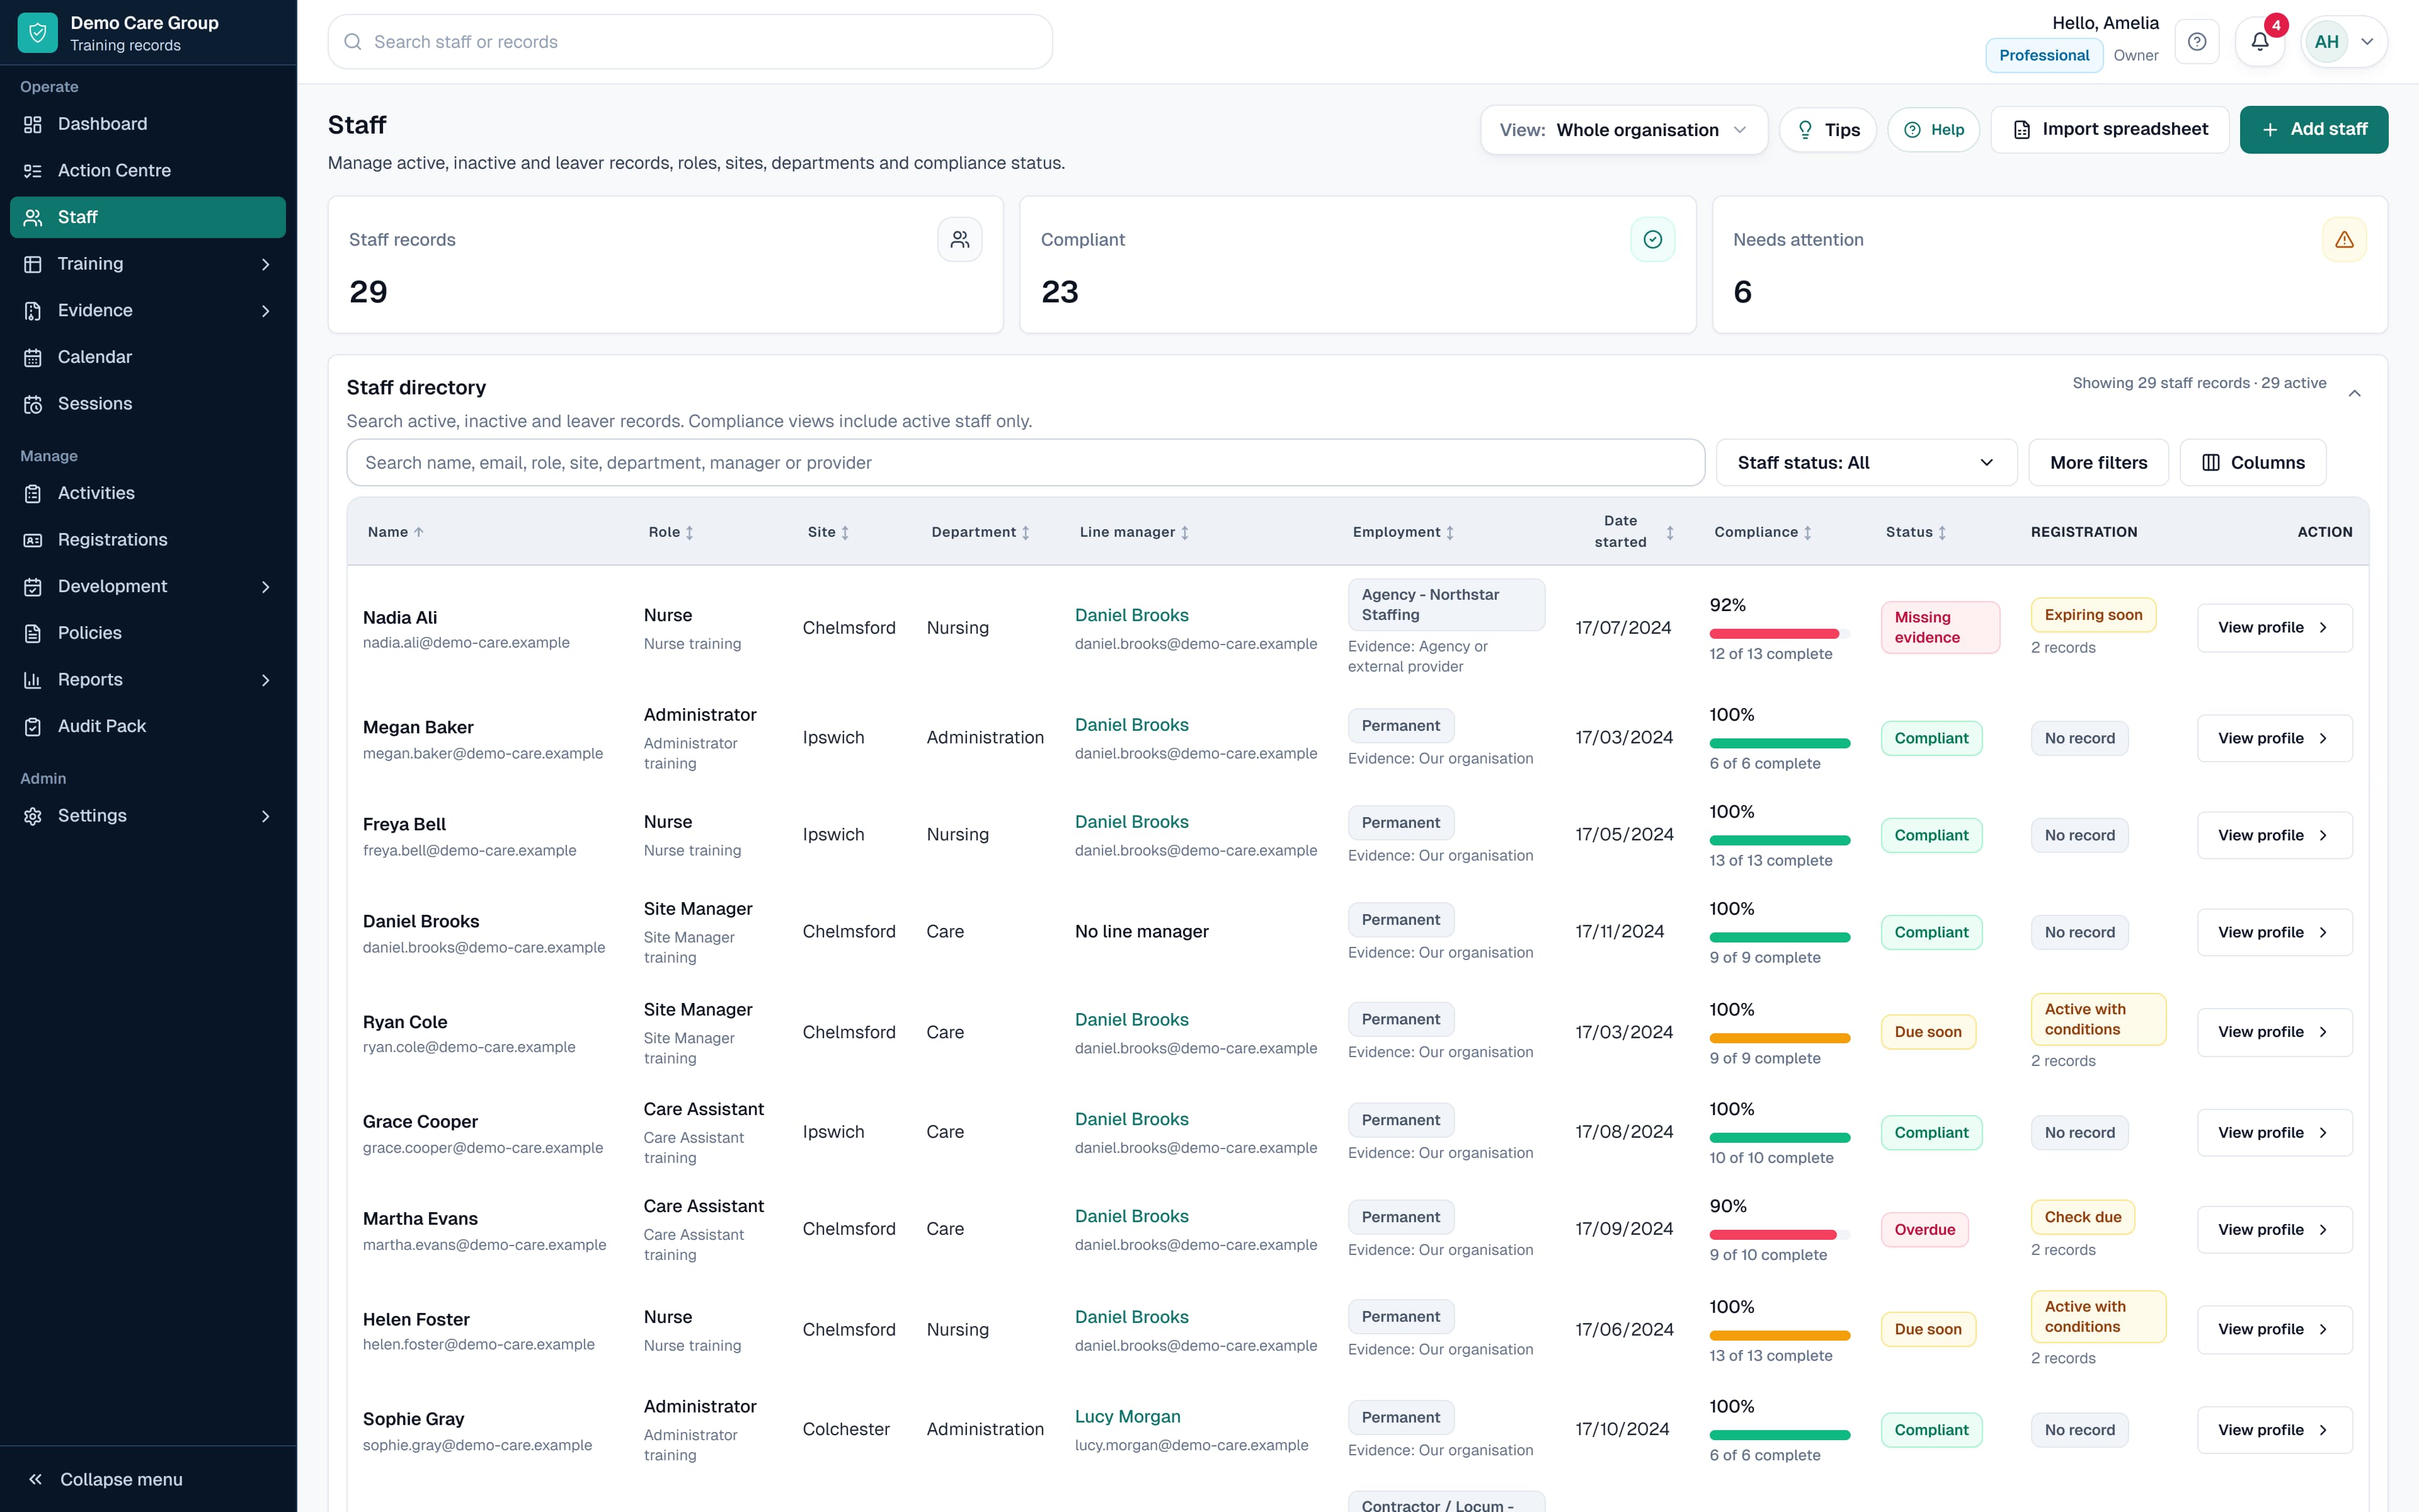The height and width of the screenshot is (1512, 2419).
Task: Click the Compliant checkmark icon
Action: point(1652,240)
